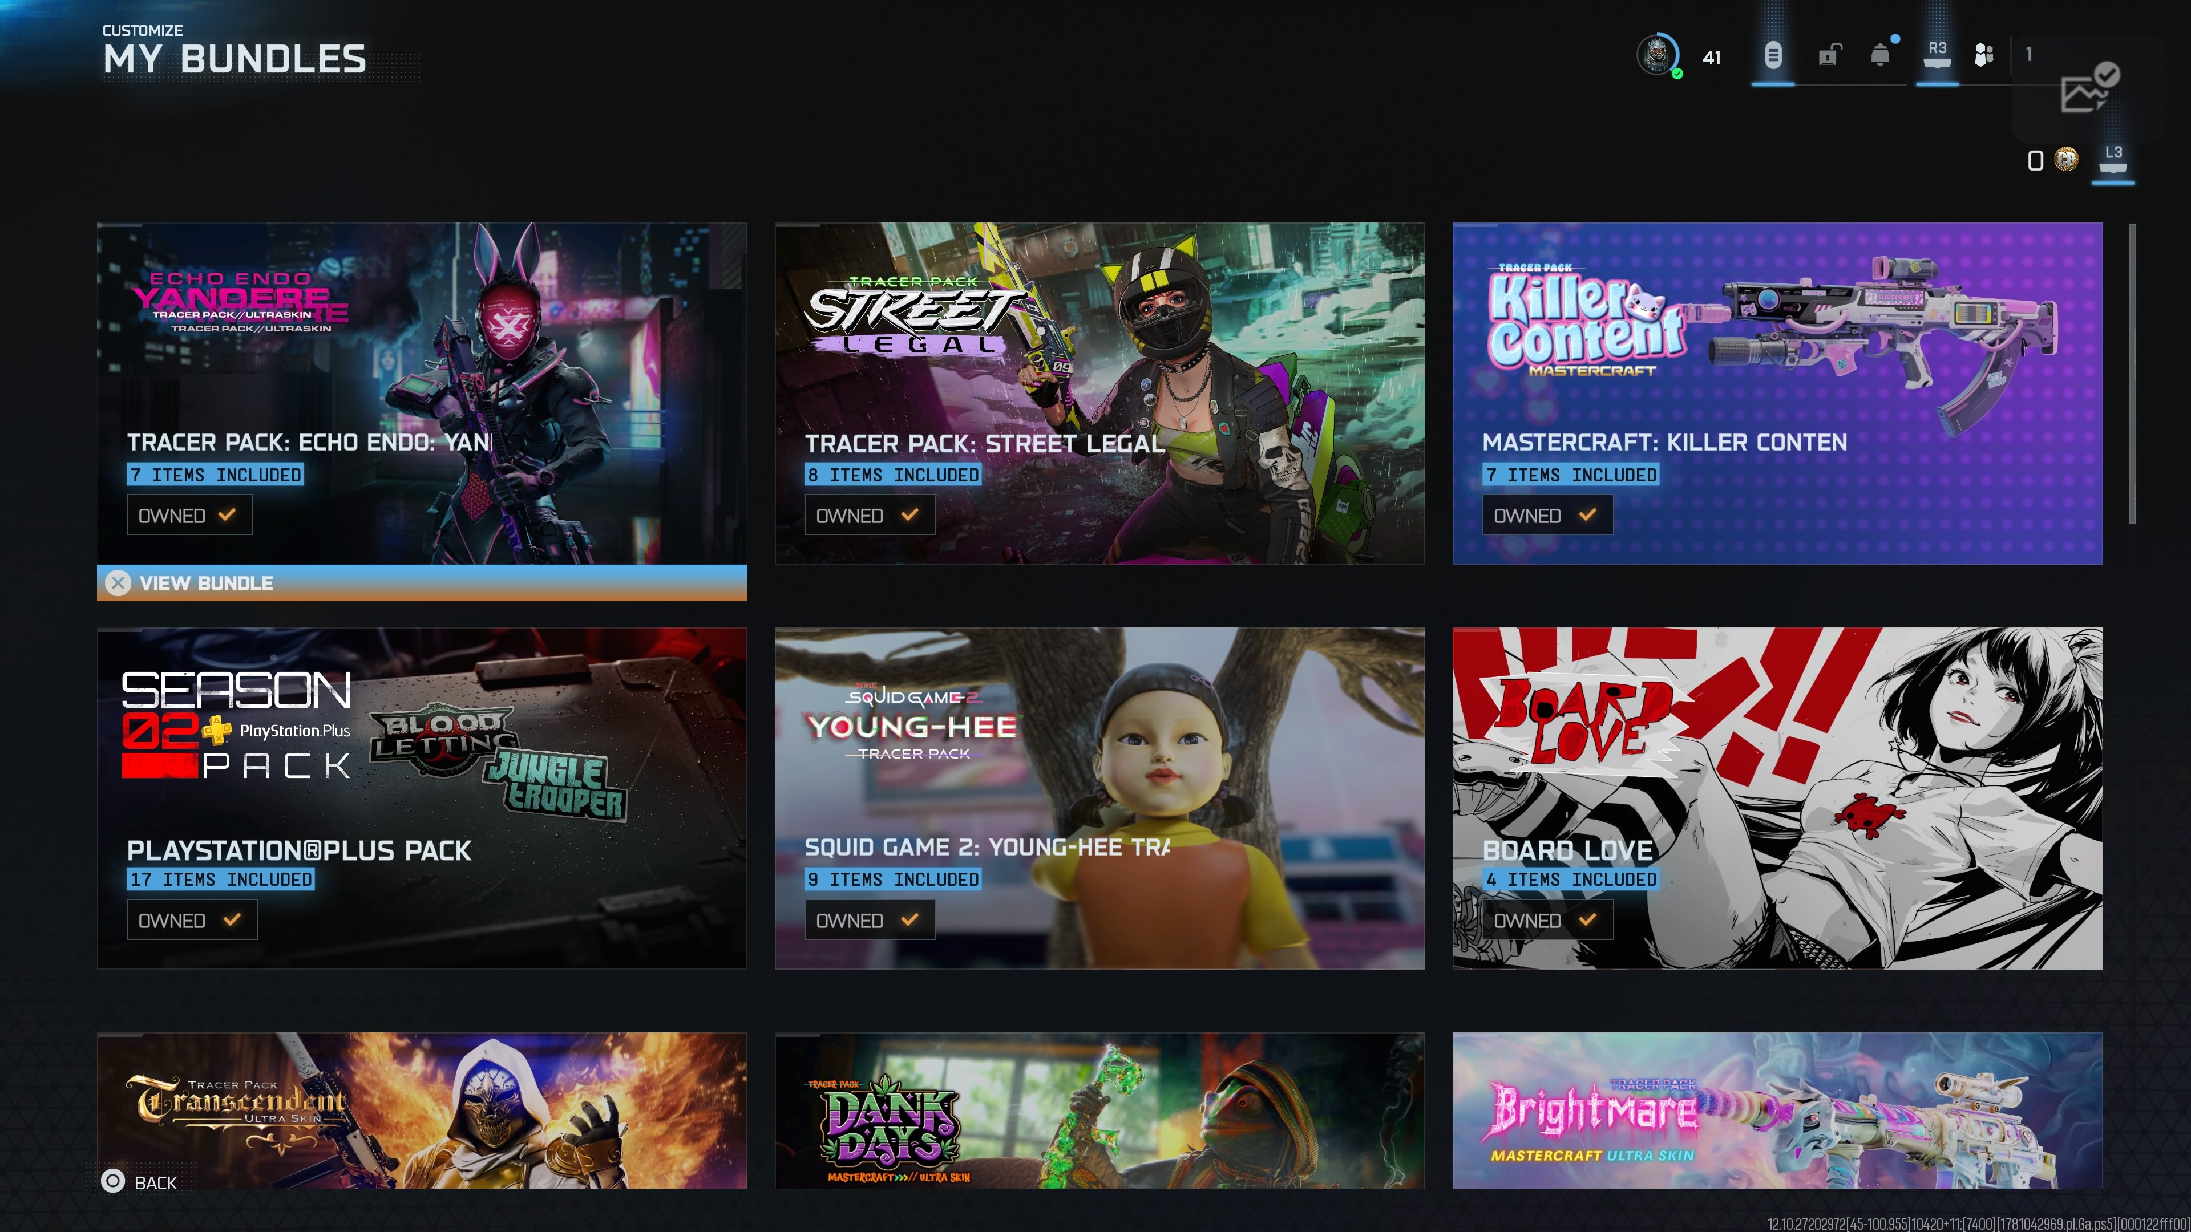The height and width of the screenshot is (1232, 2191).
Task: Click Owned badge on PlayStation Plus Pack
Action: (x=192, y=920)
